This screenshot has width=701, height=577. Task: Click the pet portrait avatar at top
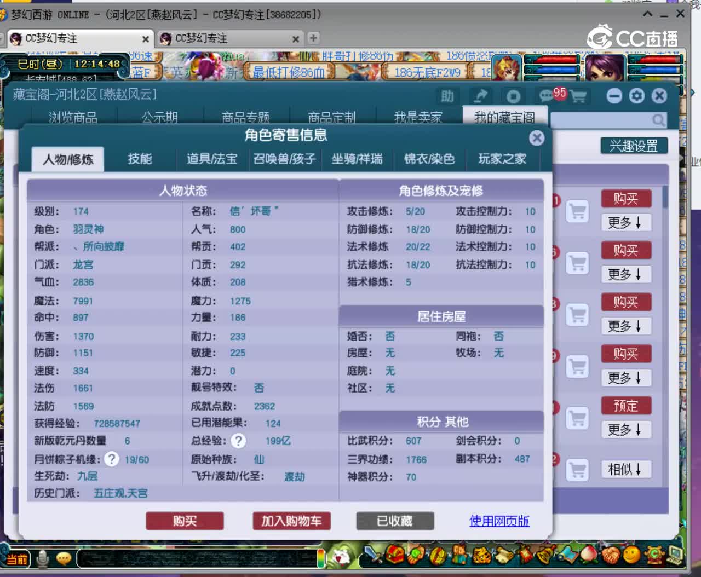507,68
